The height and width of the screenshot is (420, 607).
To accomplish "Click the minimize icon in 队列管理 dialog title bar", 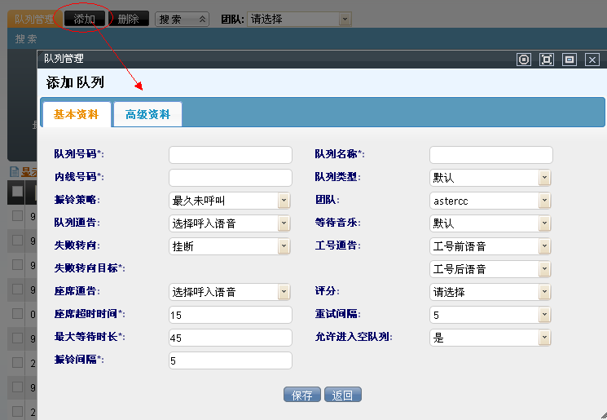I will [570, 60].
